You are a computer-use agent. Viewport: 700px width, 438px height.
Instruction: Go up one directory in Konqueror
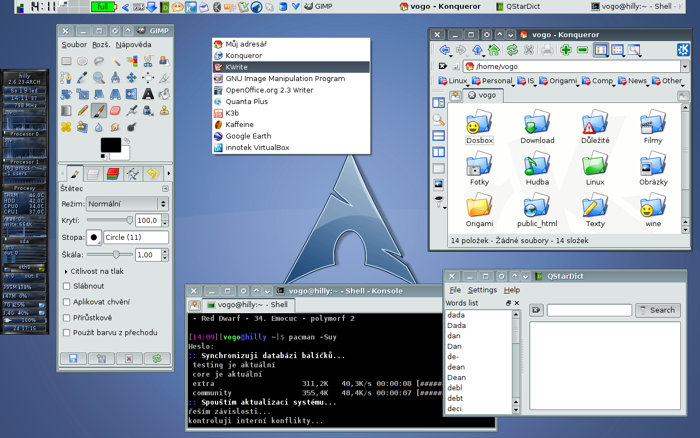(477, 50)
